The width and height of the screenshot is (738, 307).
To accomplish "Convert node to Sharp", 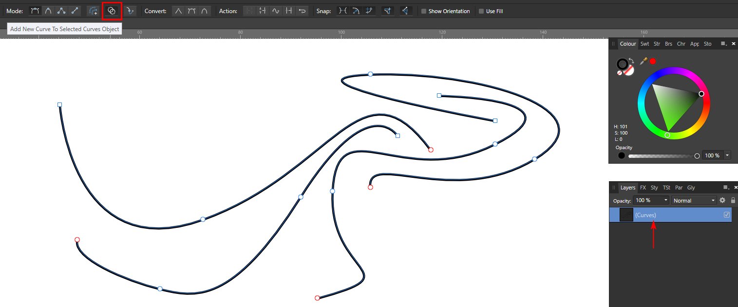I will tap(179, 11).
